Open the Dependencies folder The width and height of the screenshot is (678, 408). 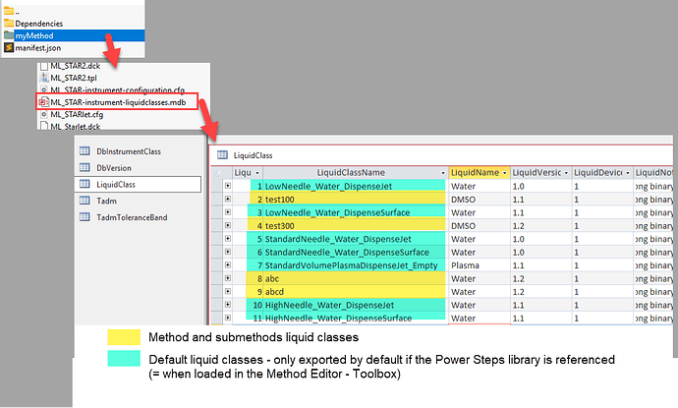click(x=39, y=23)
